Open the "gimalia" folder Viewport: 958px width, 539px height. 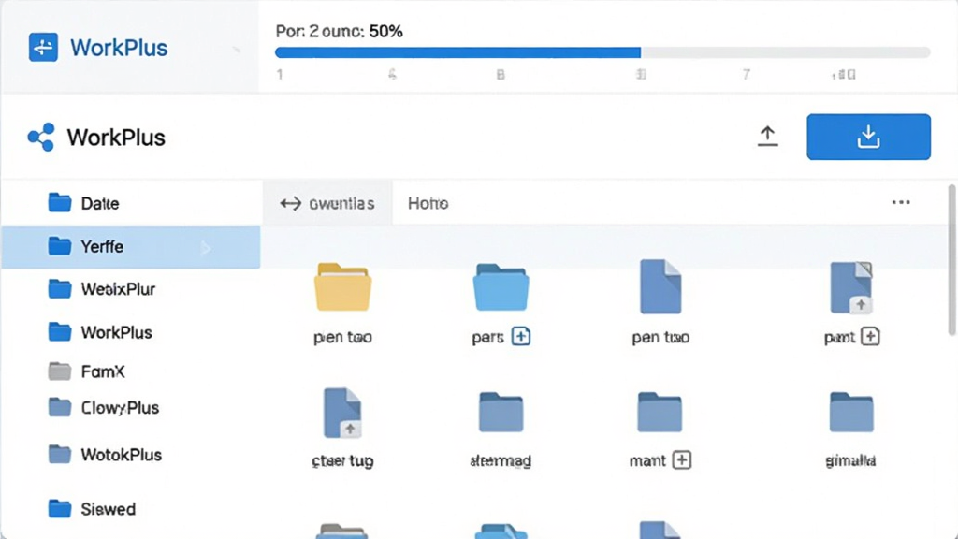851,413
